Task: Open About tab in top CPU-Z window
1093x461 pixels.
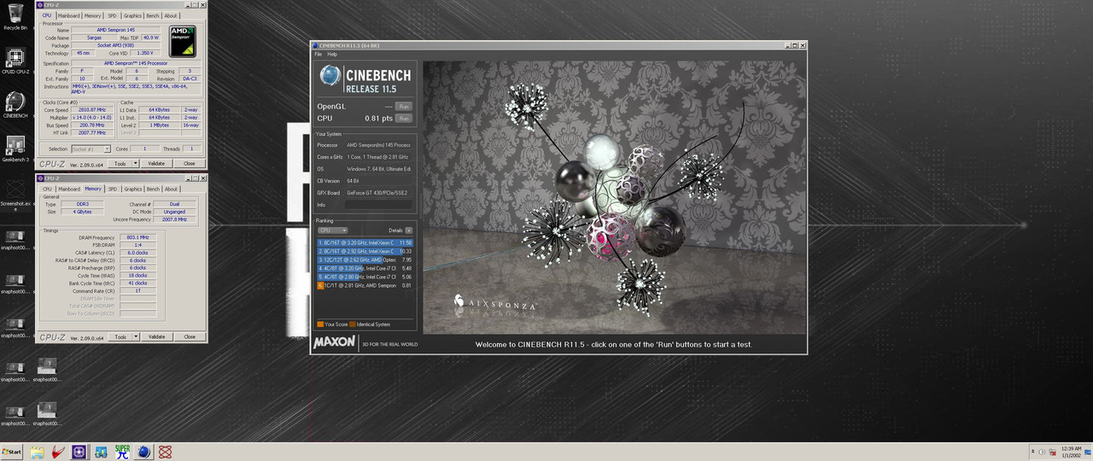Action: 171,15
